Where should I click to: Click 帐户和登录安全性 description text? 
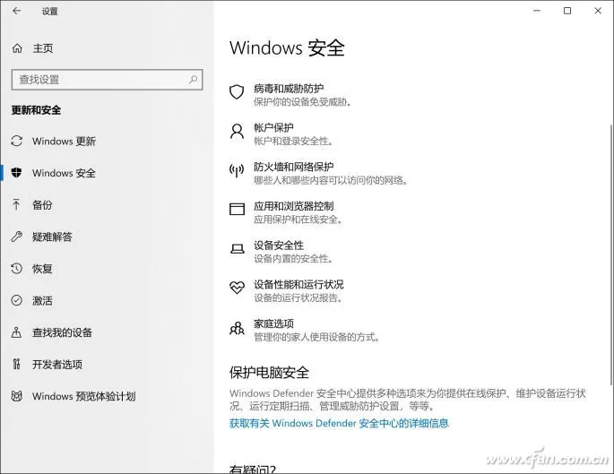click(x=293, y=141)
